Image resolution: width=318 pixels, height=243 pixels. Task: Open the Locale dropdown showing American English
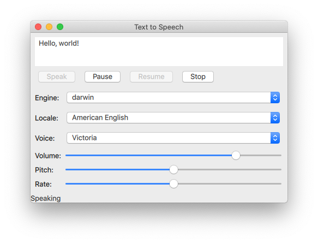173,118
